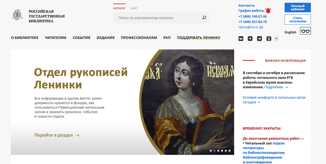Screen dimensions: 326x164
Task: Open the VK social network icon
Action: click(241, 39)
